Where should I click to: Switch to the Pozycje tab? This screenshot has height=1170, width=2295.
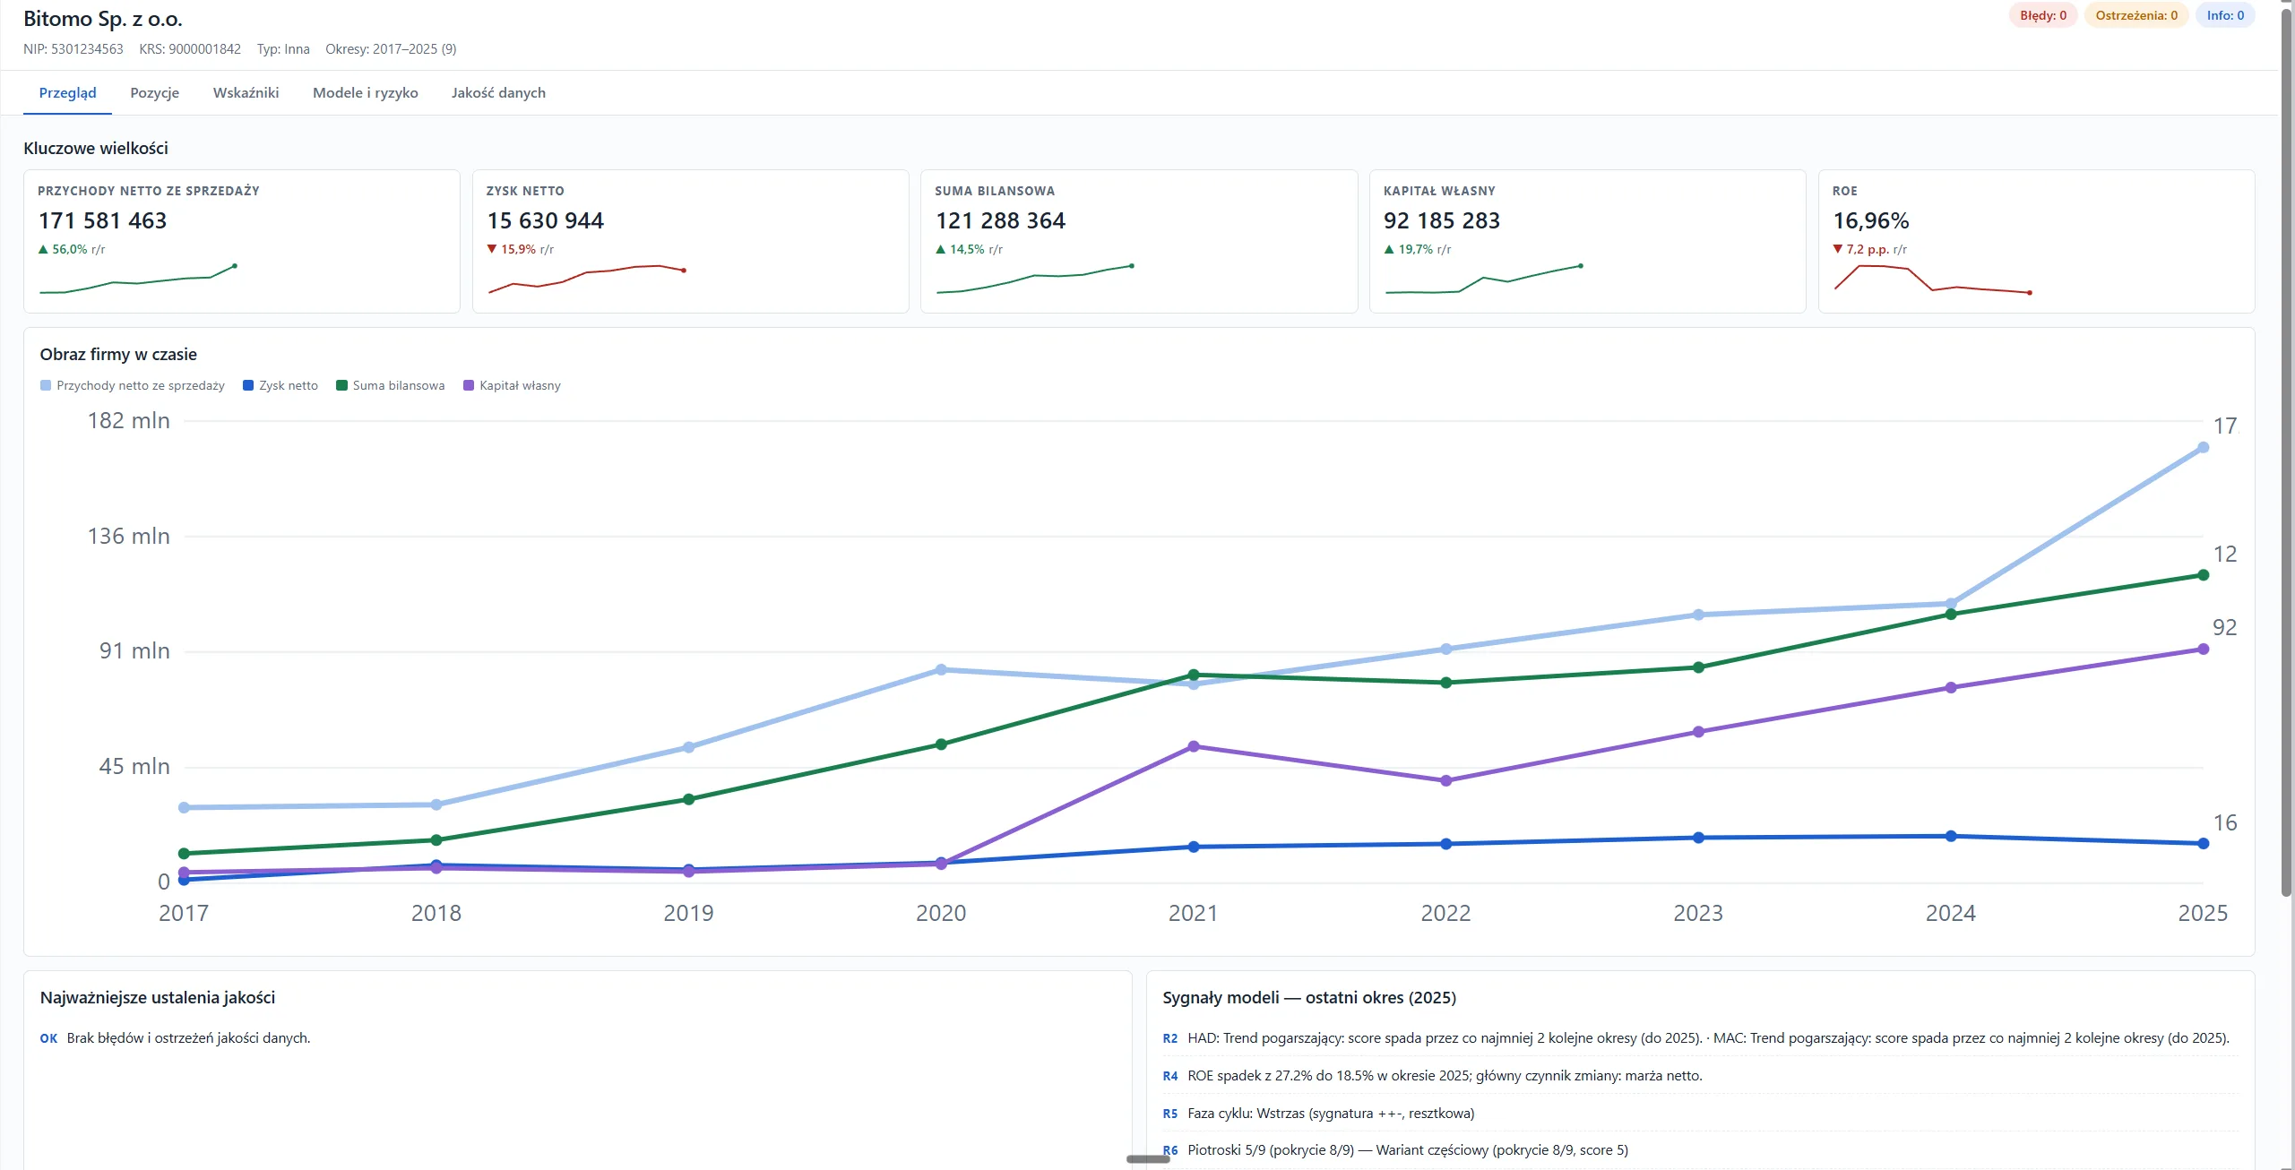coord(154,93)
